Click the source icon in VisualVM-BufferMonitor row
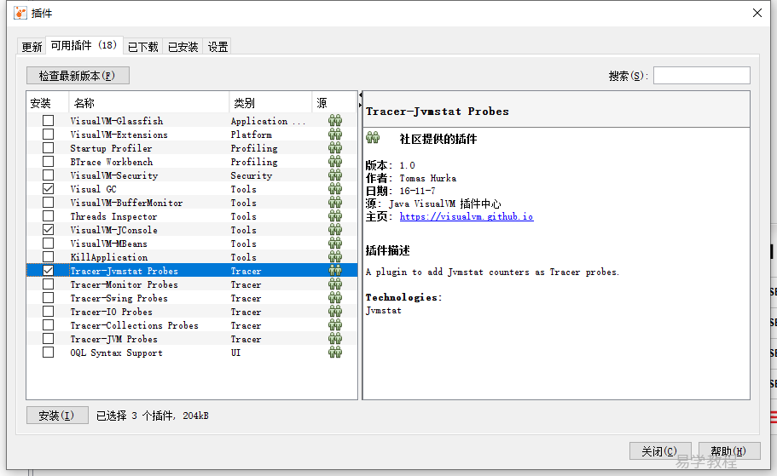The height and width of the screenshot is (476, 777). (x=335, y=203)
